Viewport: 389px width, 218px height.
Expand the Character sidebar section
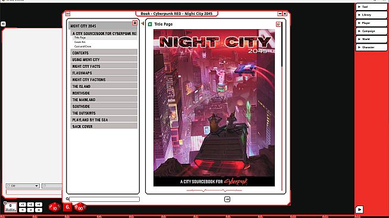[371, 47]
